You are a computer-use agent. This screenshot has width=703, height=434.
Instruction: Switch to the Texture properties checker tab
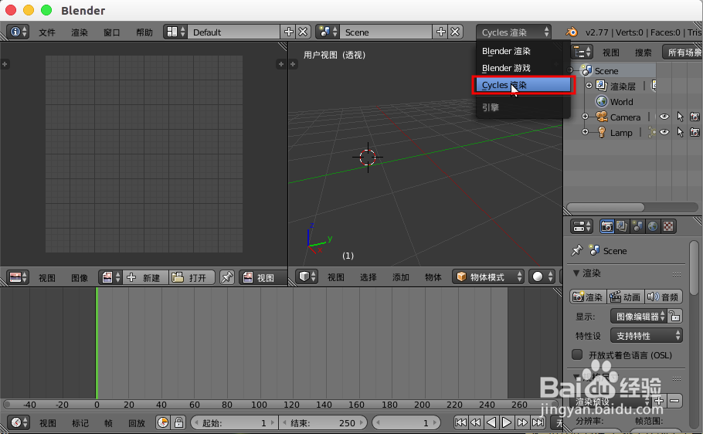pos(668,226)
